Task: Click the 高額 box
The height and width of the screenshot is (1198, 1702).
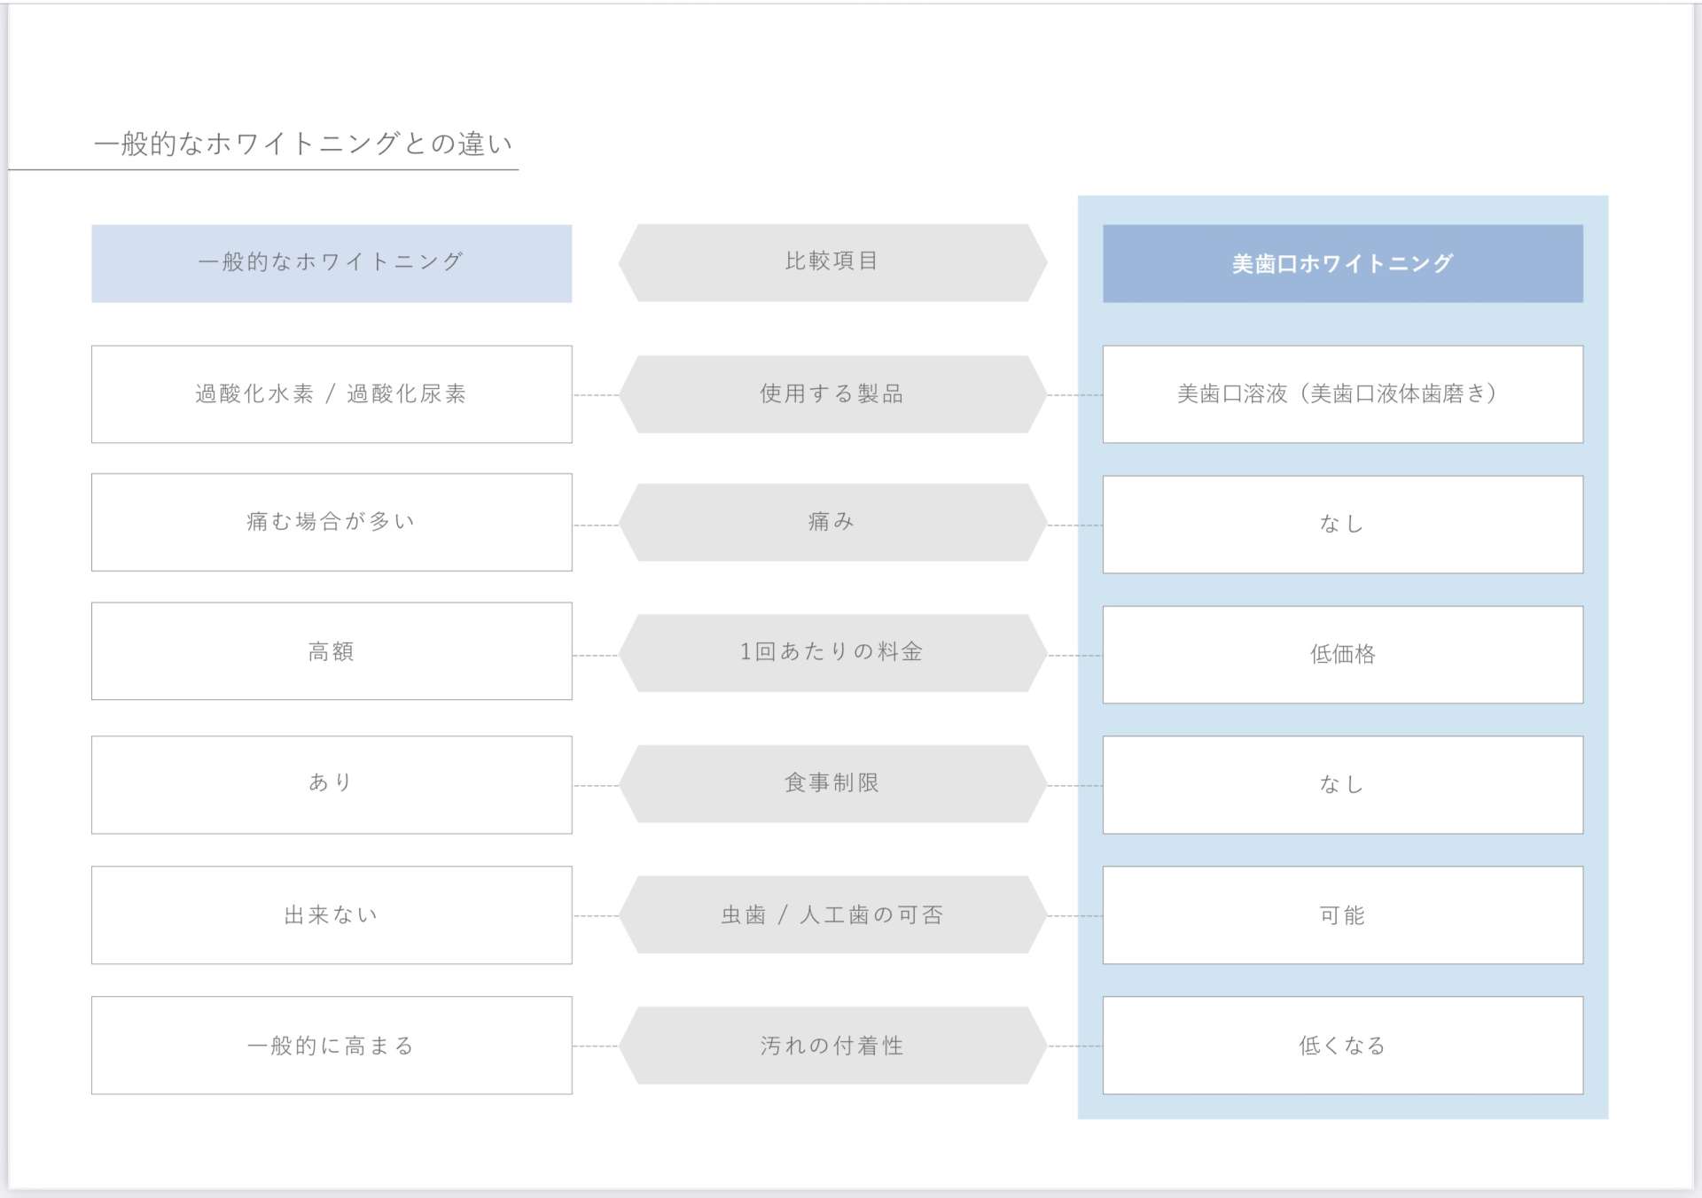Action: (332, 651)
